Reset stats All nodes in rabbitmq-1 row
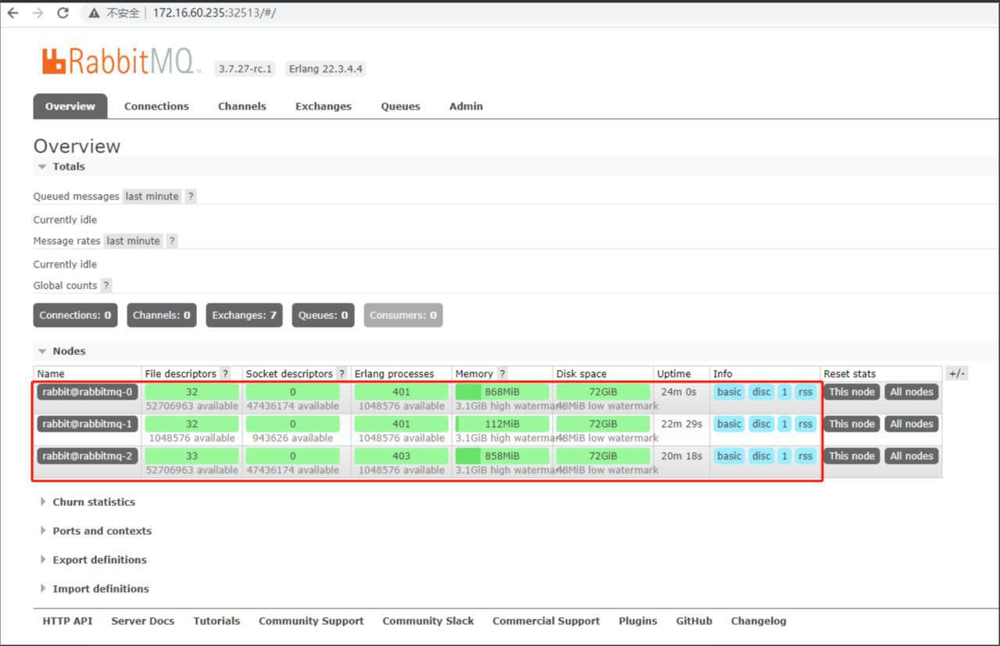1000x646 pixels. pos(912,424)
